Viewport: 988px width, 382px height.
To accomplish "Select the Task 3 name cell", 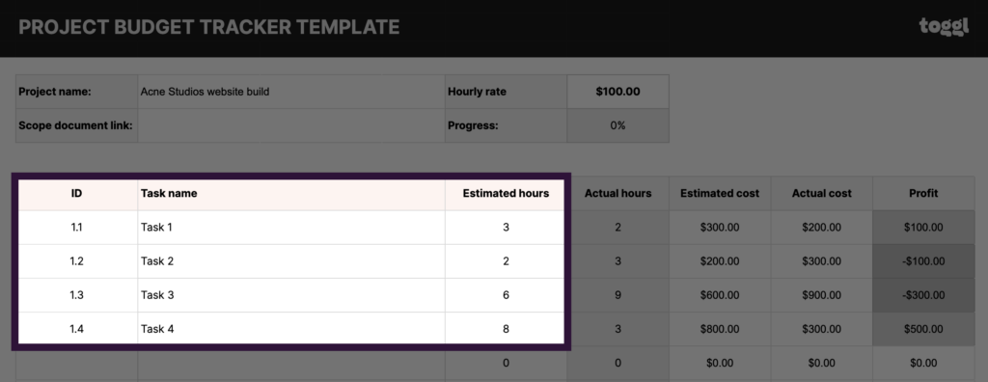I will point(291,295).
